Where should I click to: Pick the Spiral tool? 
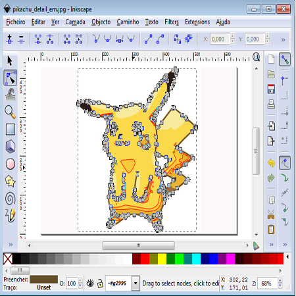click(x=10, y=198)
